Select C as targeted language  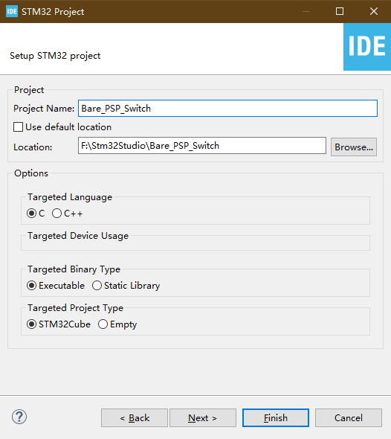(32, 214)
